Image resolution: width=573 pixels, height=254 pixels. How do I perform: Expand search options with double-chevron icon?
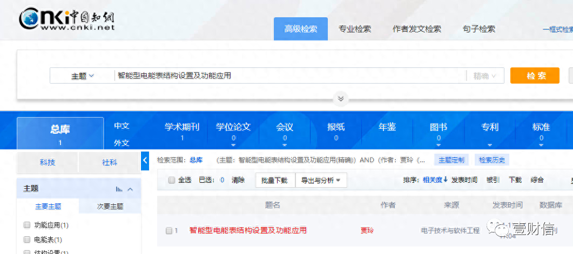pos(341,99)
